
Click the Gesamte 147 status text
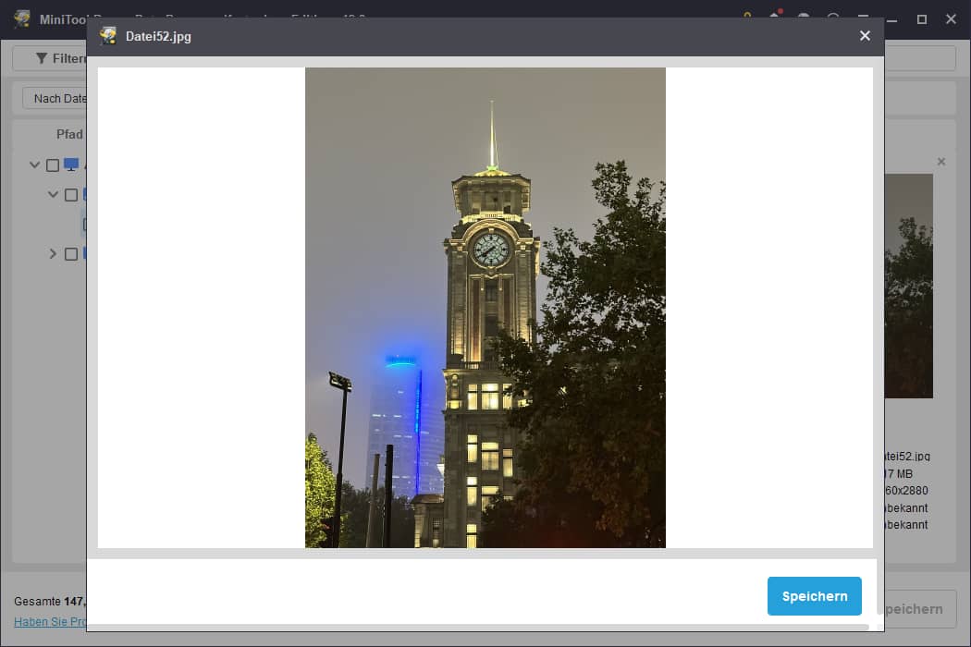pos(50,601)
